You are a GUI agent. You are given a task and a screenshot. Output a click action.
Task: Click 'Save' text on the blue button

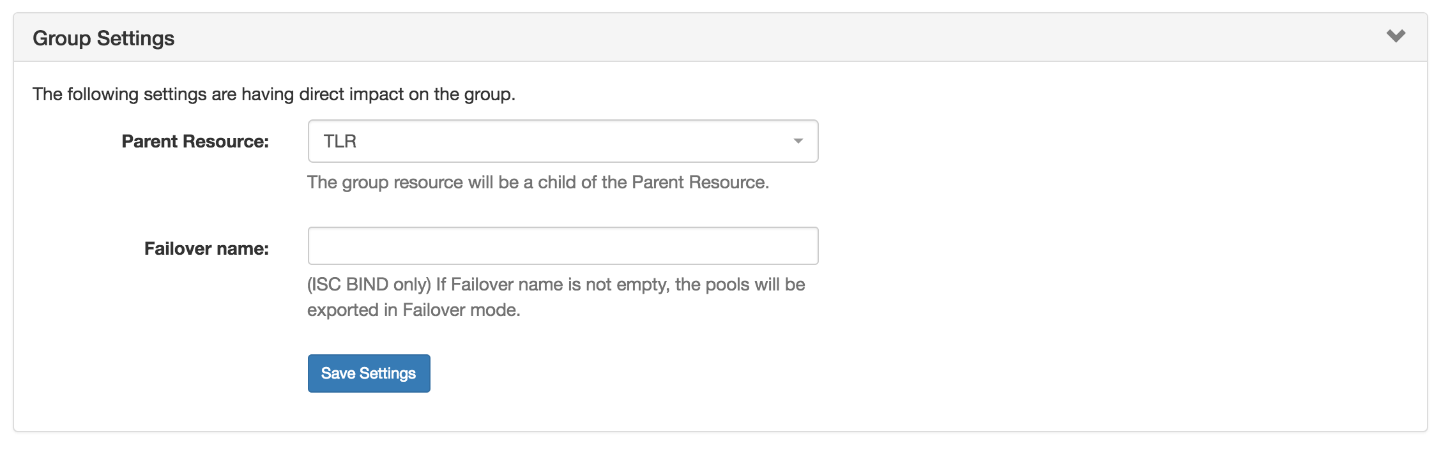[x=338, y=373]
